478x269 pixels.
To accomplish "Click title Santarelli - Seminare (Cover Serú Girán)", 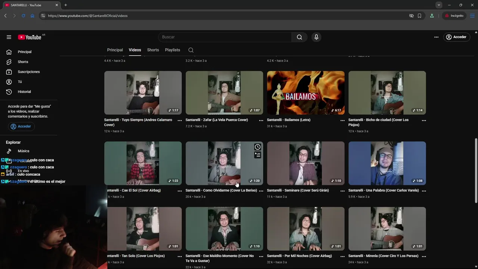I will 298,190.
